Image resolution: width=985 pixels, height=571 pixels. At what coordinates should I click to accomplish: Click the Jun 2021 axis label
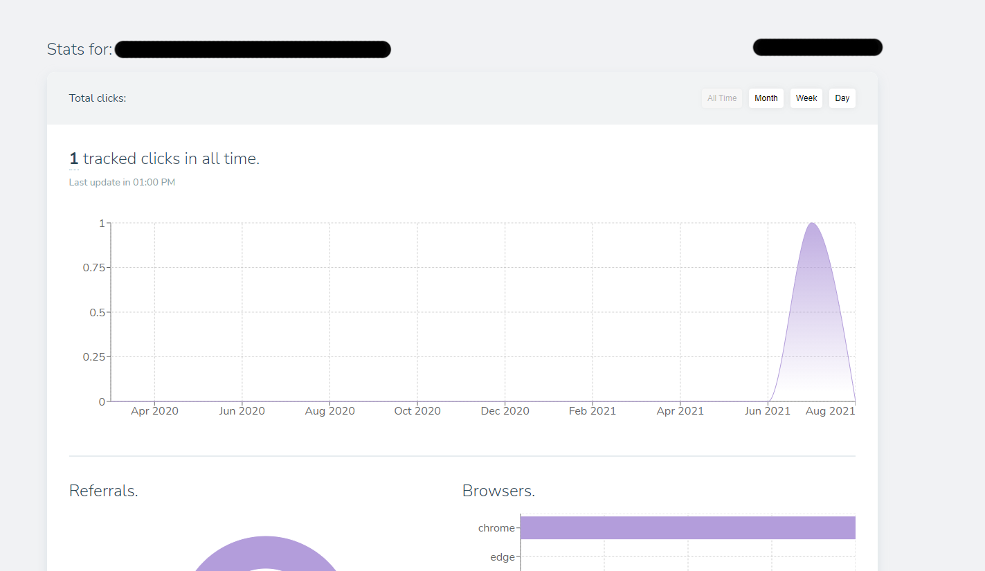click(x=767, y=410)
